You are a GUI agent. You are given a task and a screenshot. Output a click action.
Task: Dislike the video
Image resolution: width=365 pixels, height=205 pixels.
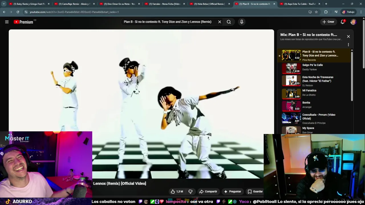point(190,192)
